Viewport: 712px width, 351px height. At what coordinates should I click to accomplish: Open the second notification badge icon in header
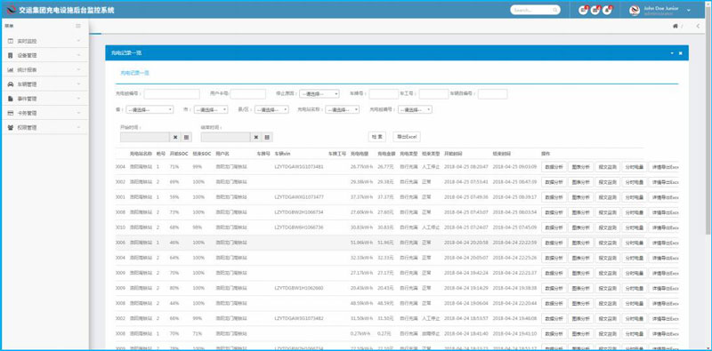(x=595, y=10)
